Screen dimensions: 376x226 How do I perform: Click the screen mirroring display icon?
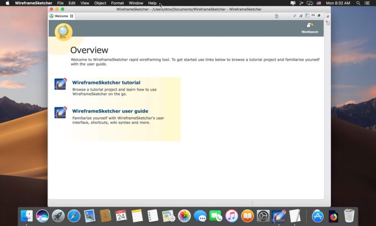coord(310,3)
